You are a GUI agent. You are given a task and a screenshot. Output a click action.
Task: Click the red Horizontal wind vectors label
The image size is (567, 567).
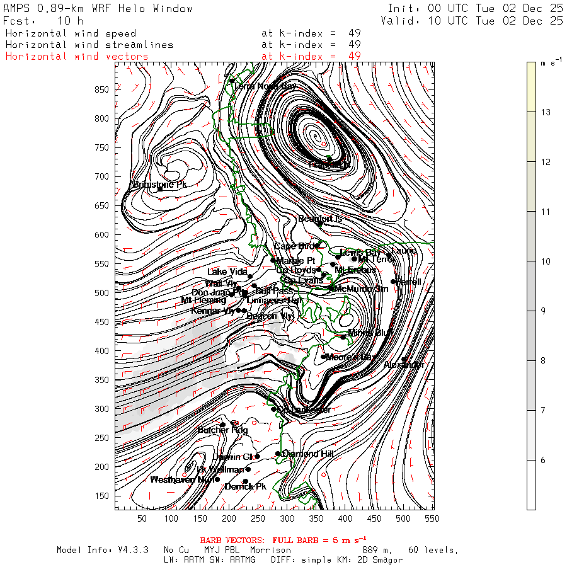click(x=77, y=57)
